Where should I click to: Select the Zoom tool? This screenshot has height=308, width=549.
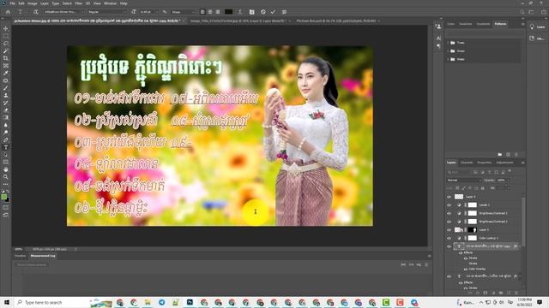tap(6, 177)
